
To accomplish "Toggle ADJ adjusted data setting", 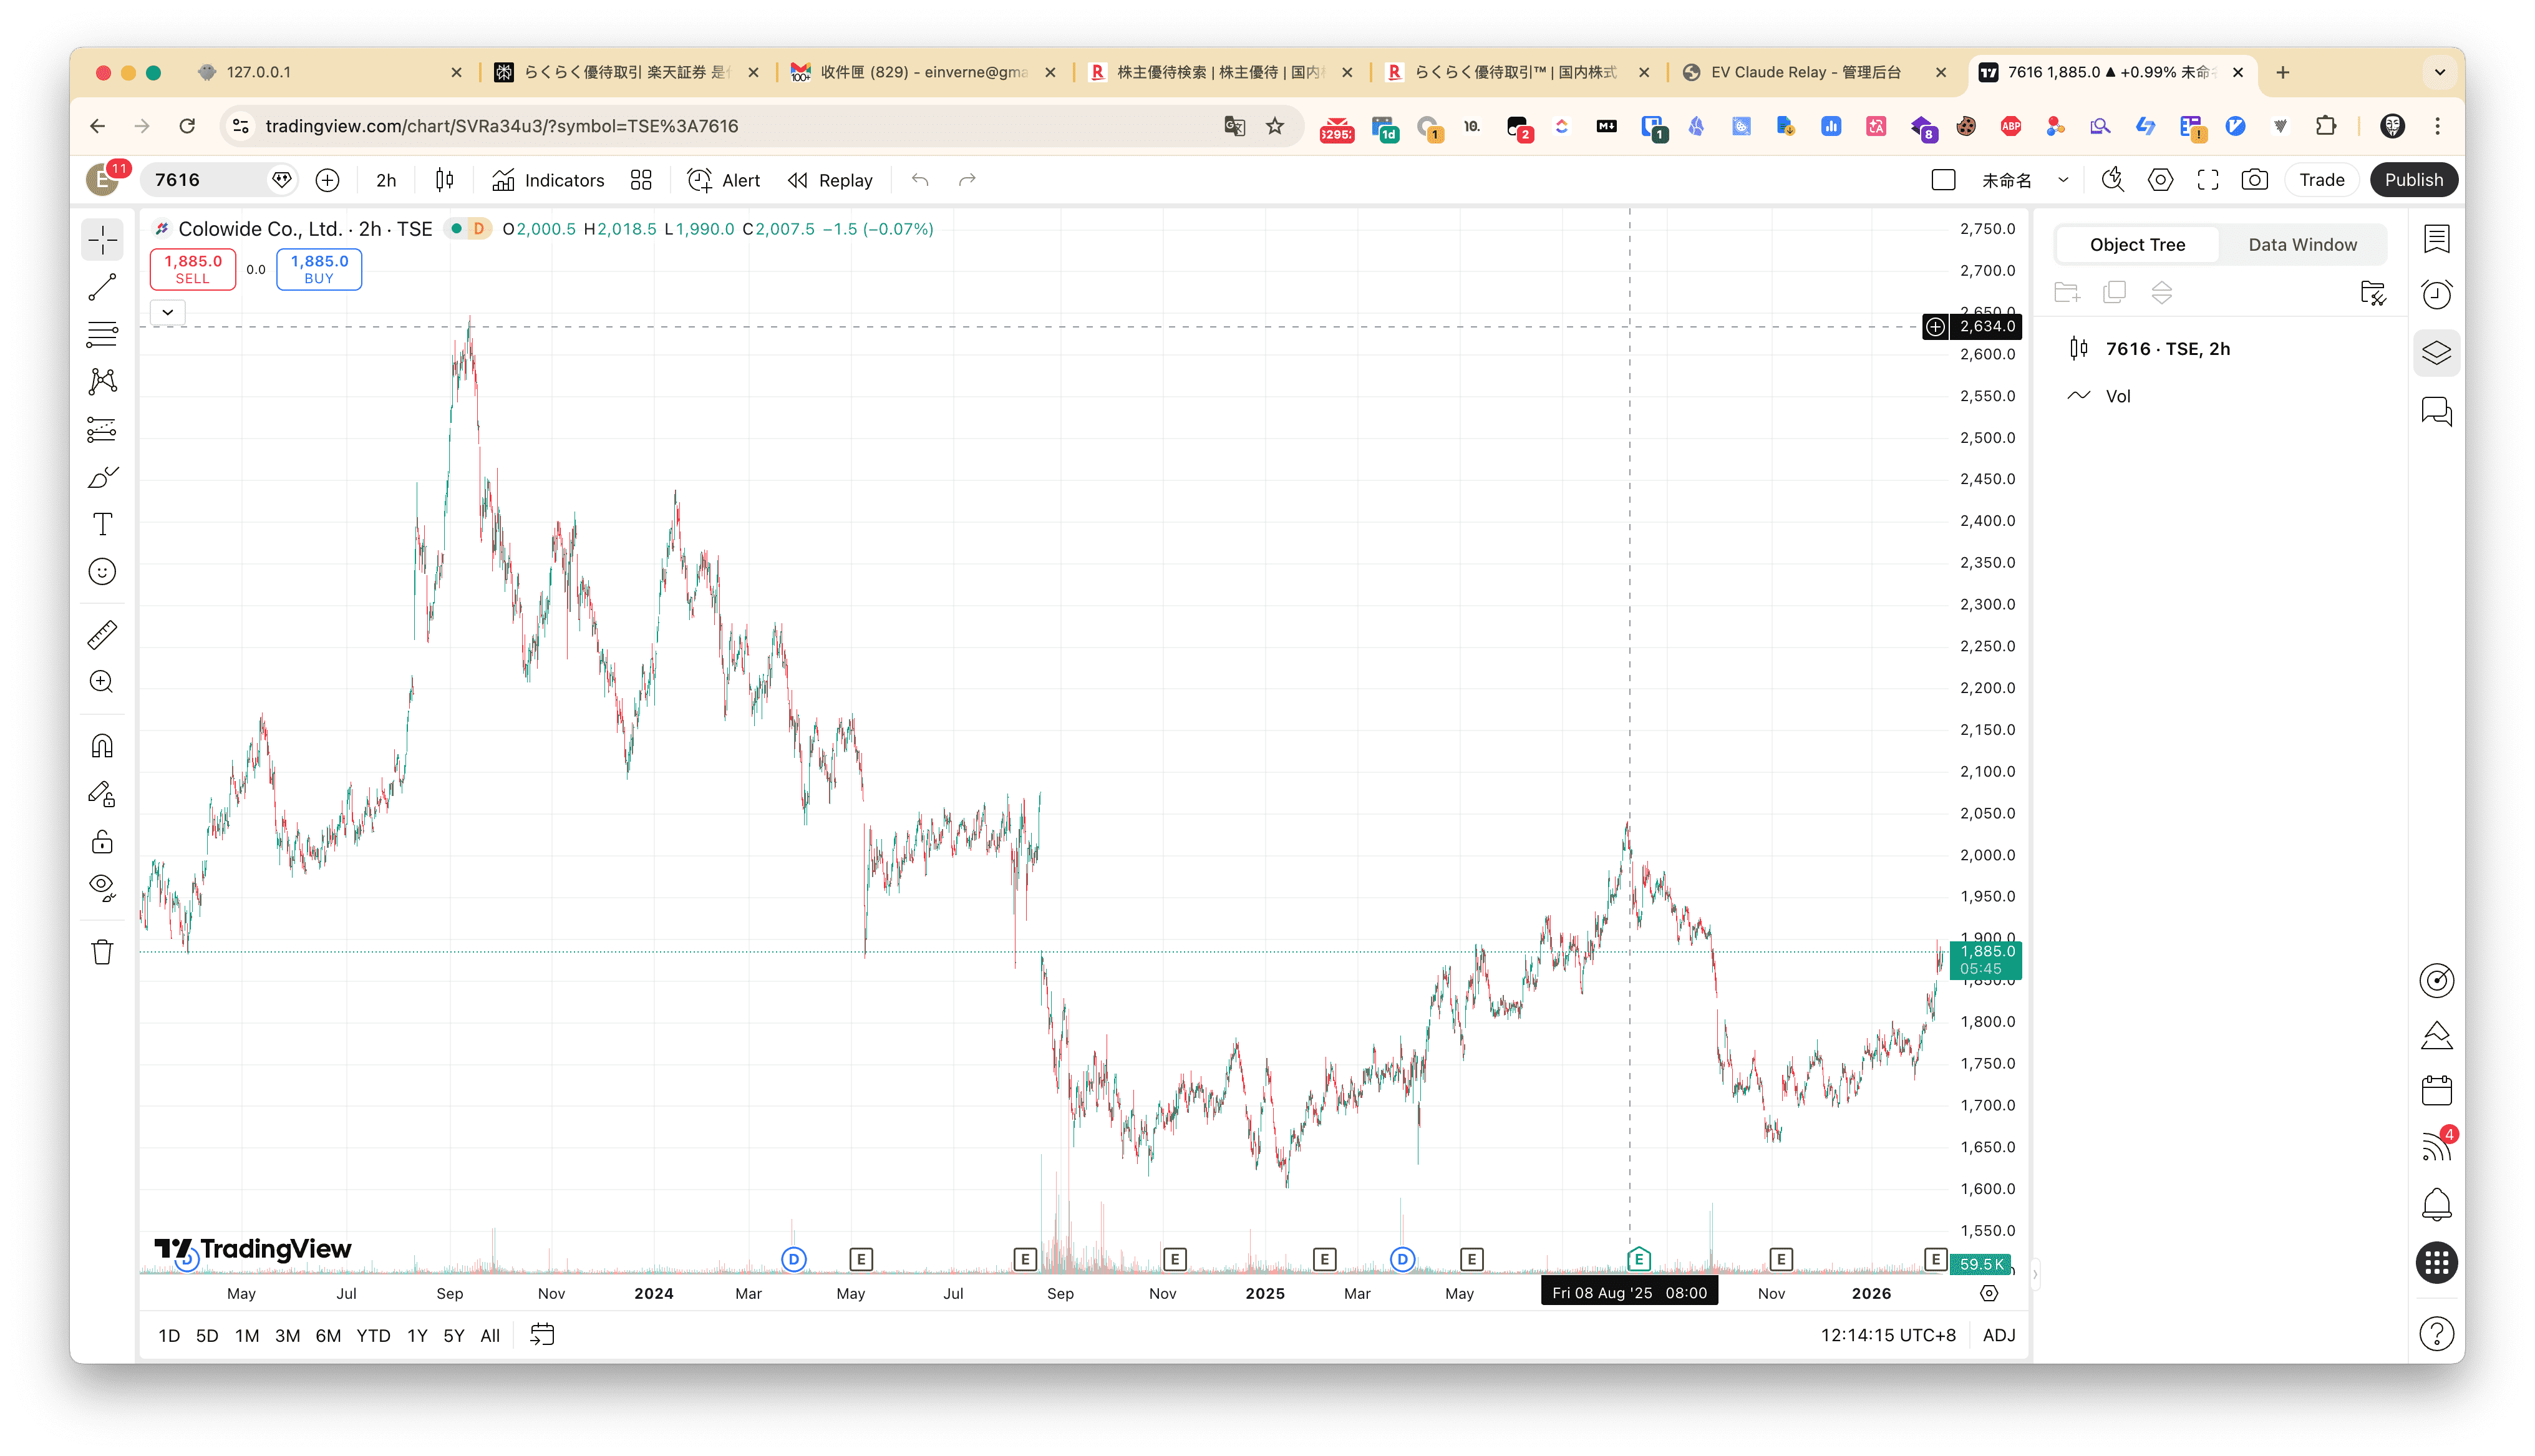I will coord(1998,1335).
